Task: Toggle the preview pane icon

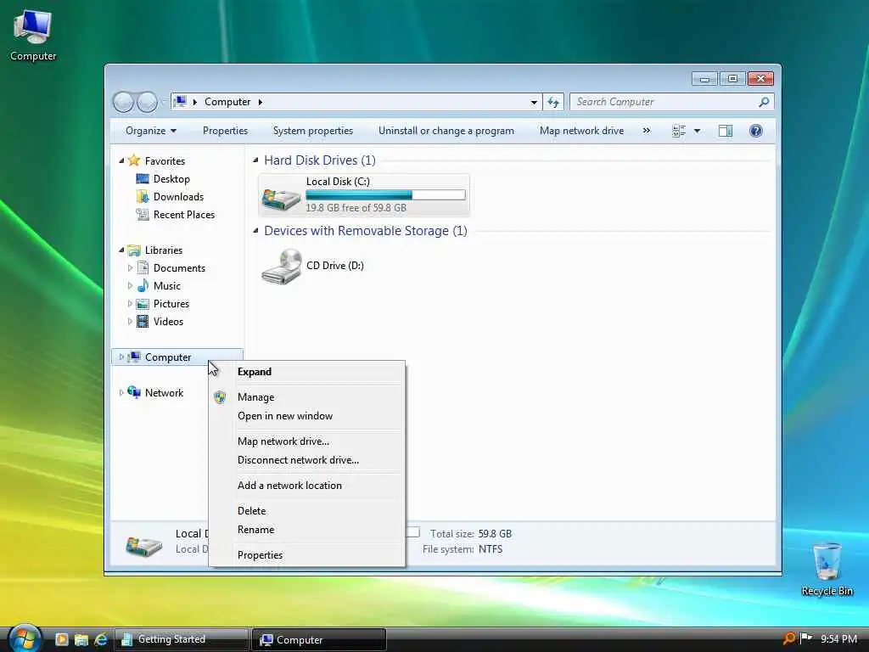Action: [725, 131]
